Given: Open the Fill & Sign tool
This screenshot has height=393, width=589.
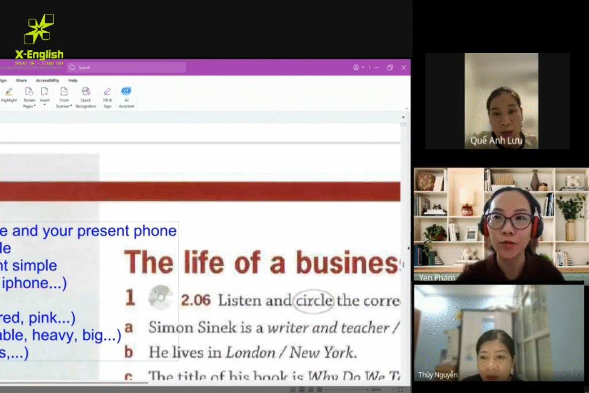Looking at the screenshot, I should click(x=107, y=91).
